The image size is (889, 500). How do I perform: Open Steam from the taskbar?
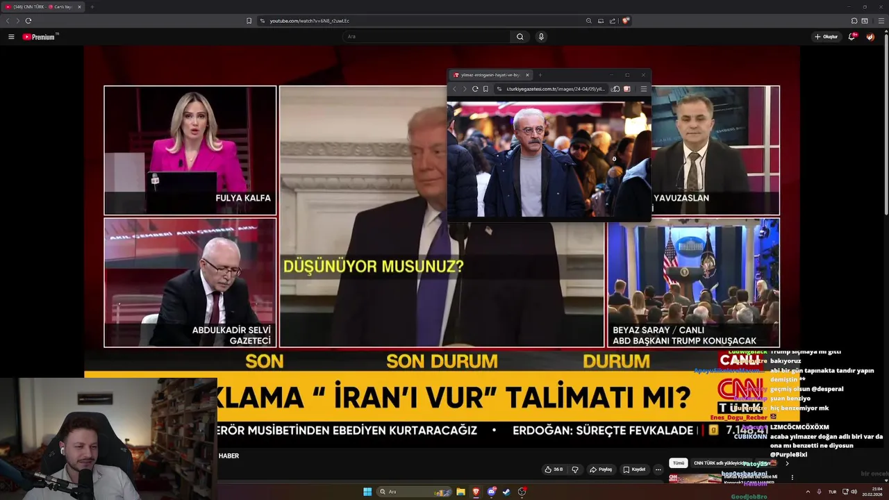point(506,492)
